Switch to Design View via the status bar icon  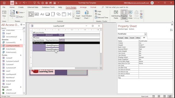coord(170,96)
